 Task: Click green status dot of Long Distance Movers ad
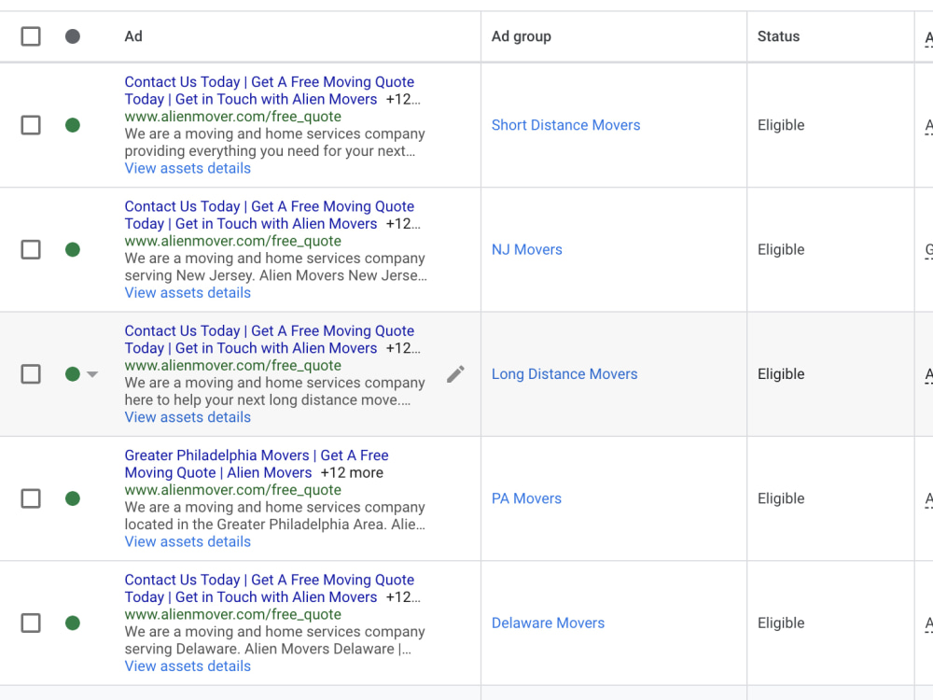click(73, 374)
